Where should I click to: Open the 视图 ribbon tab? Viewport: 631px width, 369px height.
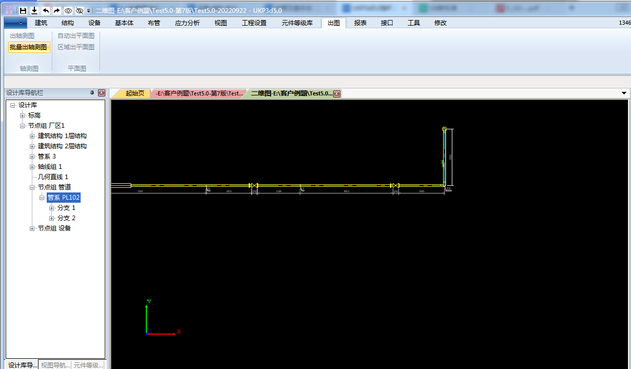point(221,23)
